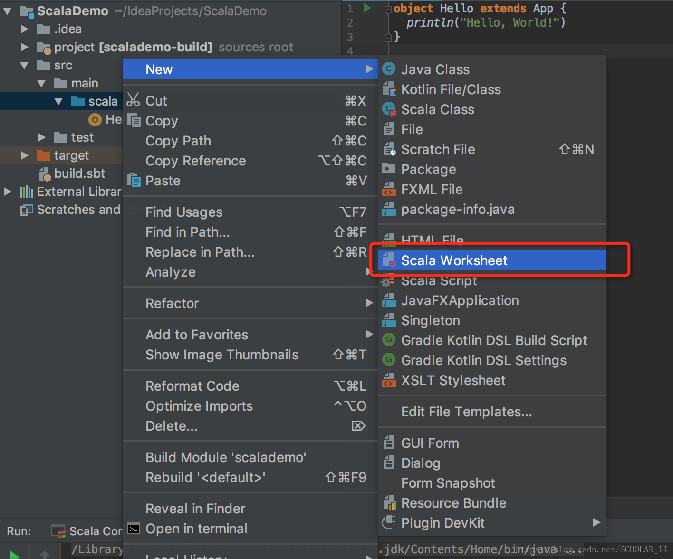Select Copy Reference entry
The width and height of the screenshot is (673, 559).
(x=250, y=161)
